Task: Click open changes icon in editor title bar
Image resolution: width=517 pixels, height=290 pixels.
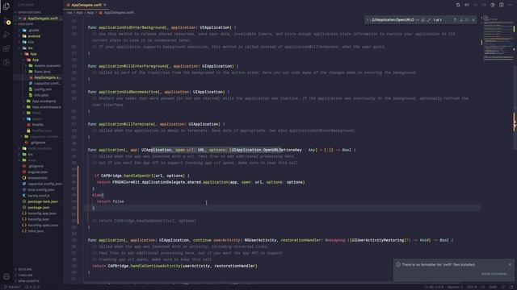Action: tap(458, 5)
